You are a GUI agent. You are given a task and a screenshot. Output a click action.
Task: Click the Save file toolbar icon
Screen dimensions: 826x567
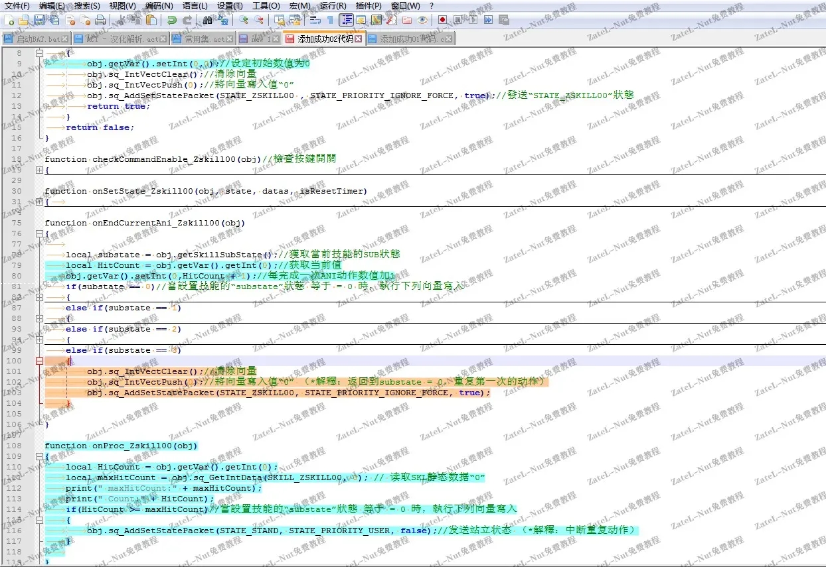pyautogui.click(x=39, y=20)
